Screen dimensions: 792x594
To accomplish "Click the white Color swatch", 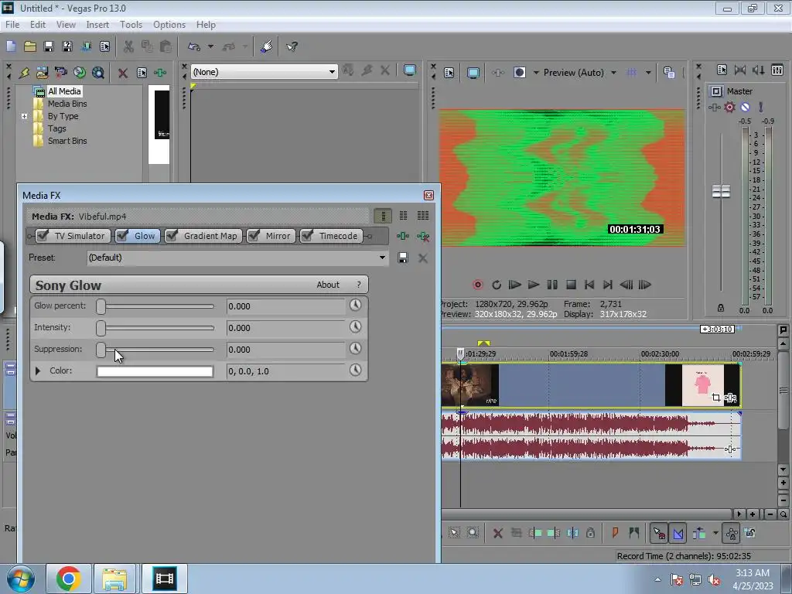I will tap(155, 371).
